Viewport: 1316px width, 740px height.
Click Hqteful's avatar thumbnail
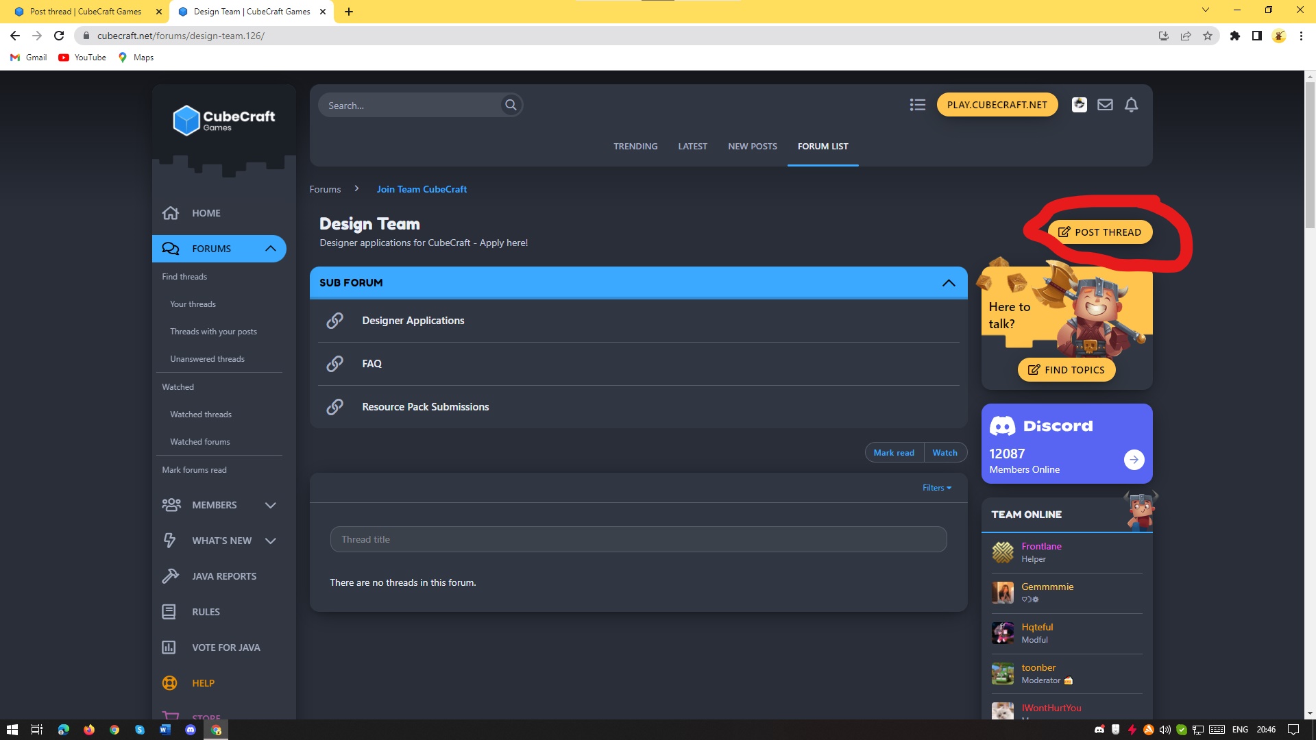click(x=1003, y=633)
